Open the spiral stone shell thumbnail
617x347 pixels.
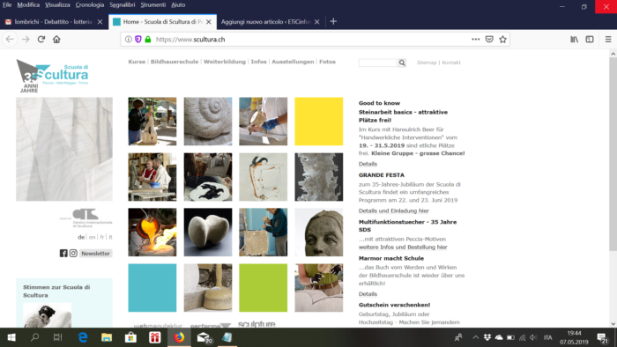coord(208,122)
